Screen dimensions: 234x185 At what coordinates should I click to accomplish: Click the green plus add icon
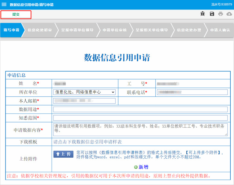coord(136,167)
